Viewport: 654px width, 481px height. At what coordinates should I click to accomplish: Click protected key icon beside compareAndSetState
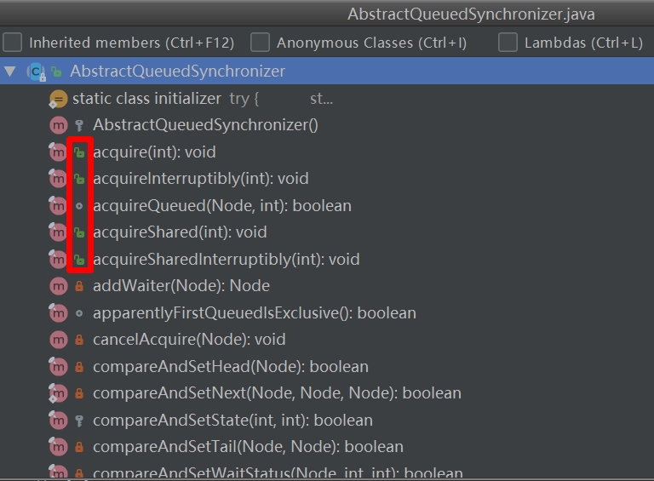click(x=79, y=421)
